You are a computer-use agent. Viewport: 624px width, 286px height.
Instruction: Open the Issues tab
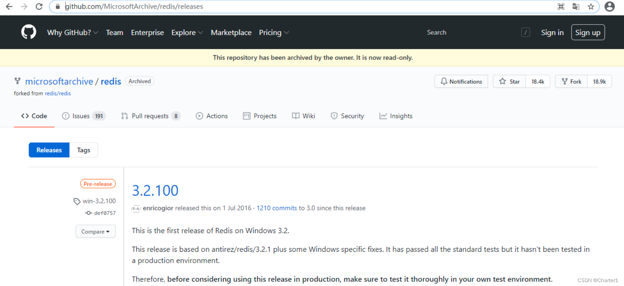click(x=84, y=116)
